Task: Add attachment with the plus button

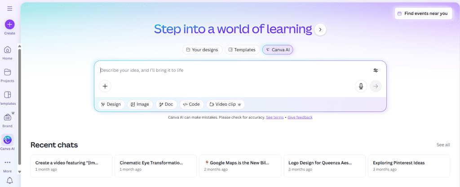Action: click(x=105, y=86)
